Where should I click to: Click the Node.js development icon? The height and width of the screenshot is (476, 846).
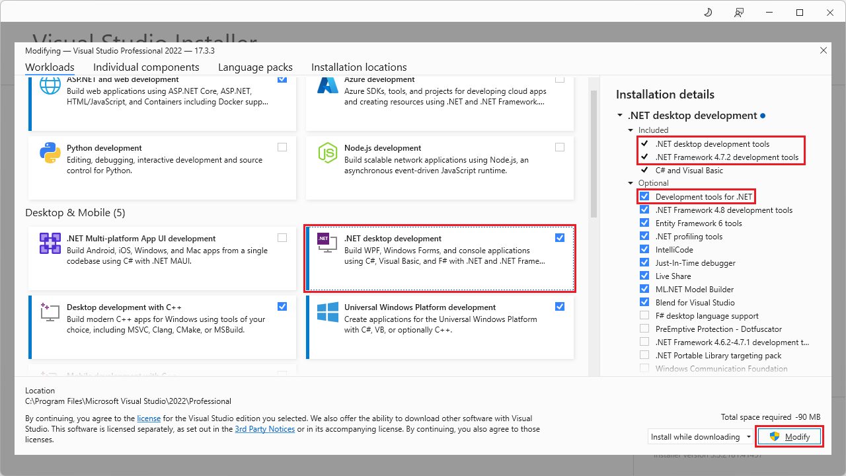pyautogui.click(x=327, y=154)
